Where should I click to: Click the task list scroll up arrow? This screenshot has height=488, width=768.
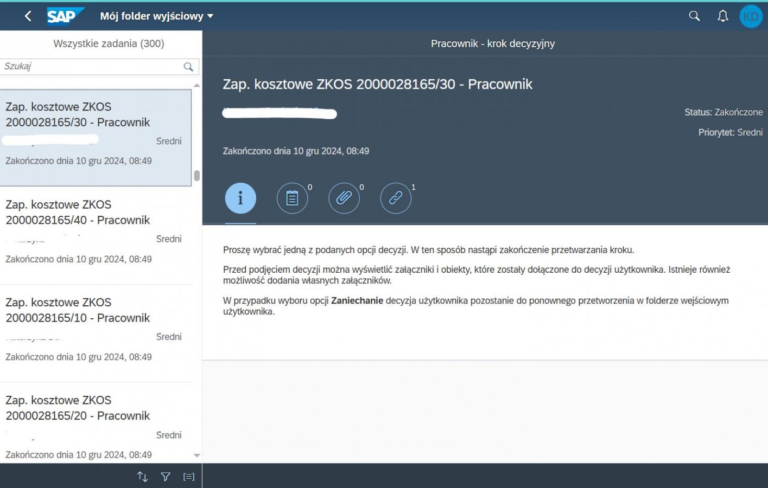(197, 85)
